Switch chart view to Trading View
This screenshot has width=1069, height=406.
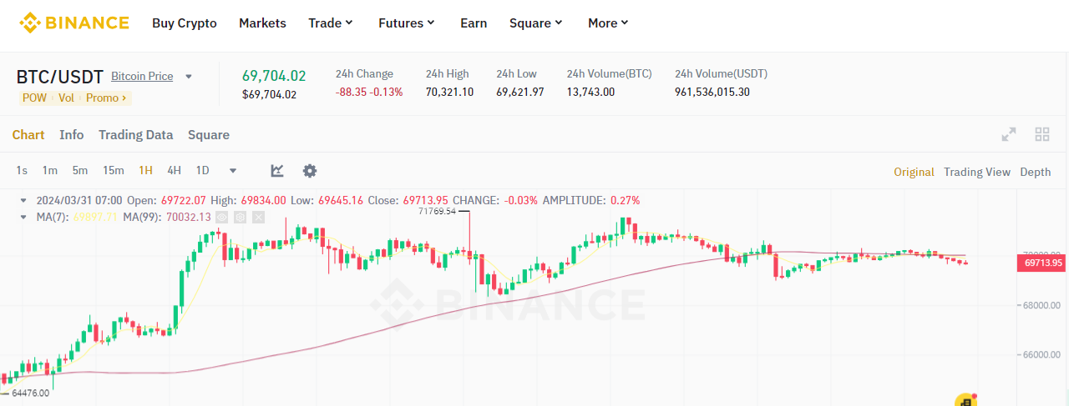tap(976, 172)
